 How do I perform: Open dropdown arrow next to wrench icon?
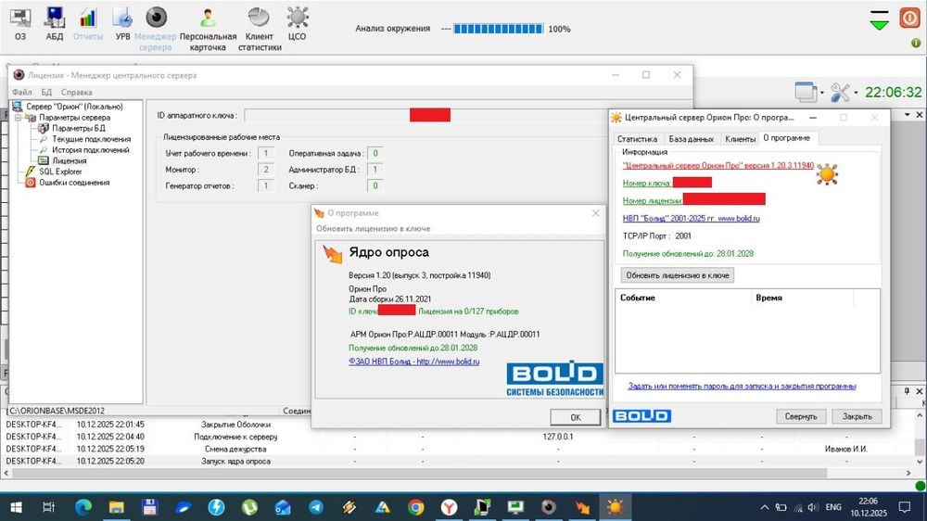pyautogui.click(x=856, y=93)
